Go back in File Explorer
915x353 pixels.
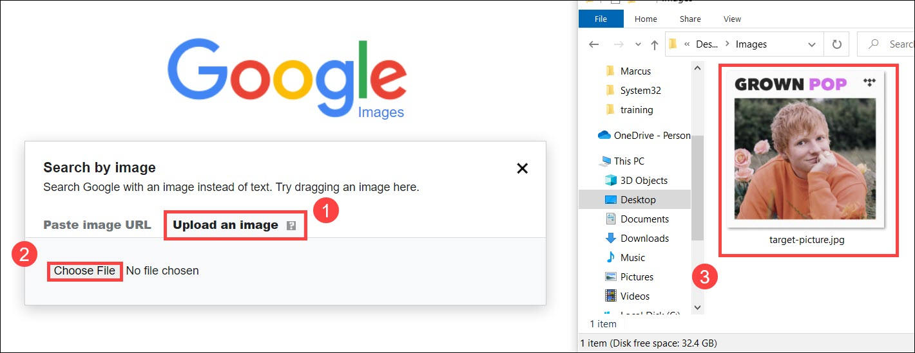pyautogui.click(x=594, y=44)
